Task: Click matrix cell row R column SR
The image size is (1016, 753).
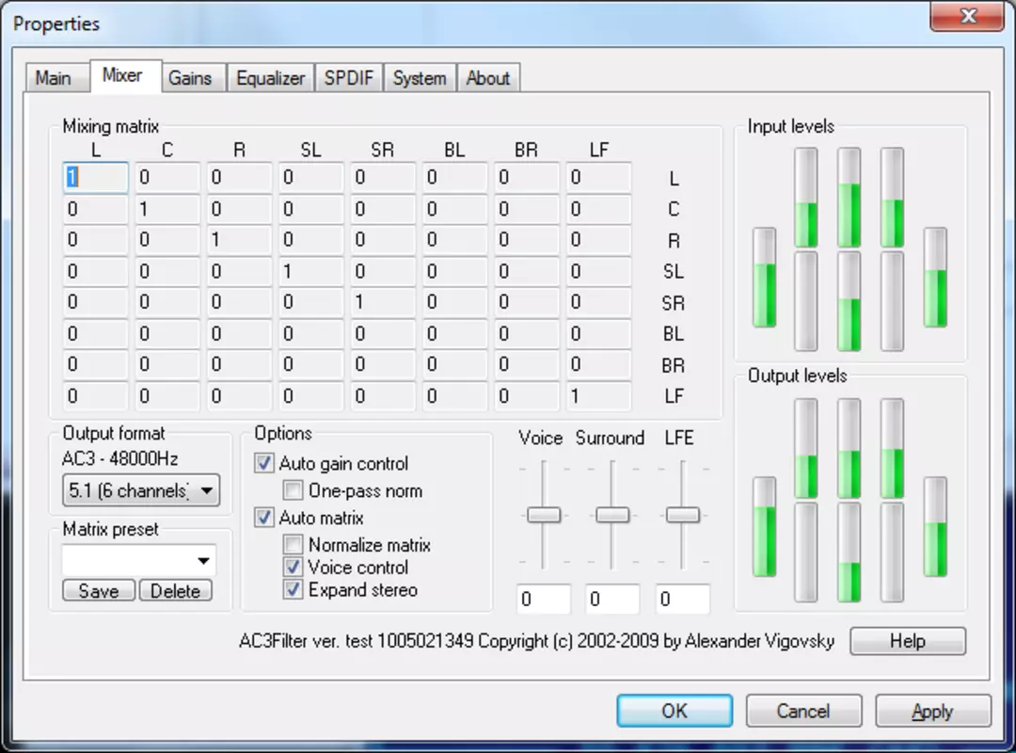Action: point(383,240)
